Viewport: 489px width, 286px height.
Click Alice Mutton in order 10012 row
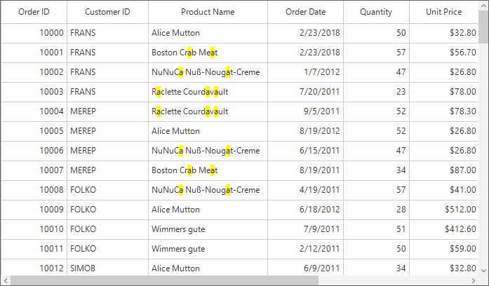(175, 268)
